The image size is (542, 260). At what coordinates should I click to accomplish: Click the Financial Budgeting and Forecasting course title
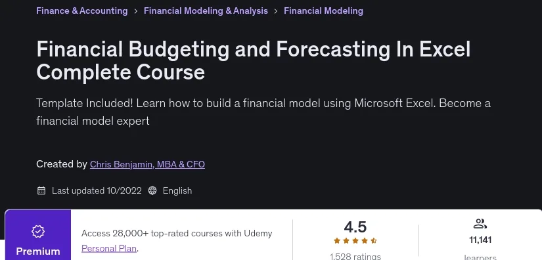tap(254, 60)
